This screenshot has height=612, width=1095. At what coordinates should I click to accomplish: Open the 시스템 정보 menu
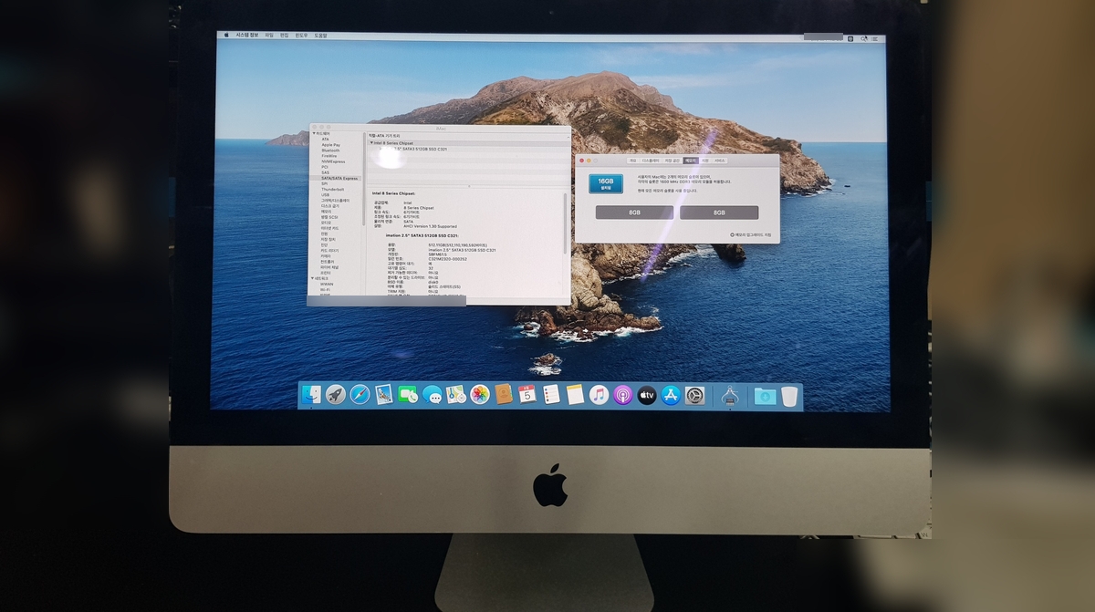(x=247, y=35)
